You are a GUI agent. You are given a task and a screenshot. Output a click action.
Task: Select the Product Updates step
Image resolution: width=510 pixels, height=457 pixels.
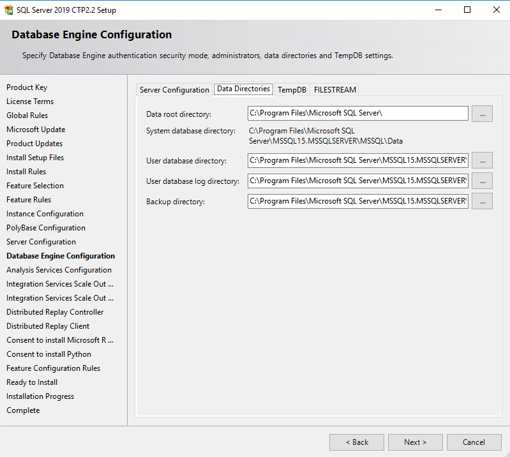34,144
